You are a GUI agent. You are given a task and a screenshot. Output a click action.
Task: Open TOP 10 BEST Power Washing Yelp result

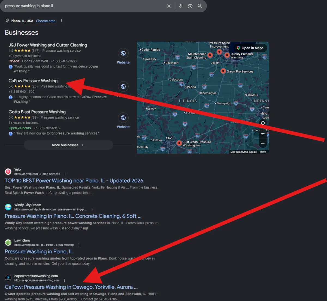(74, 181)
